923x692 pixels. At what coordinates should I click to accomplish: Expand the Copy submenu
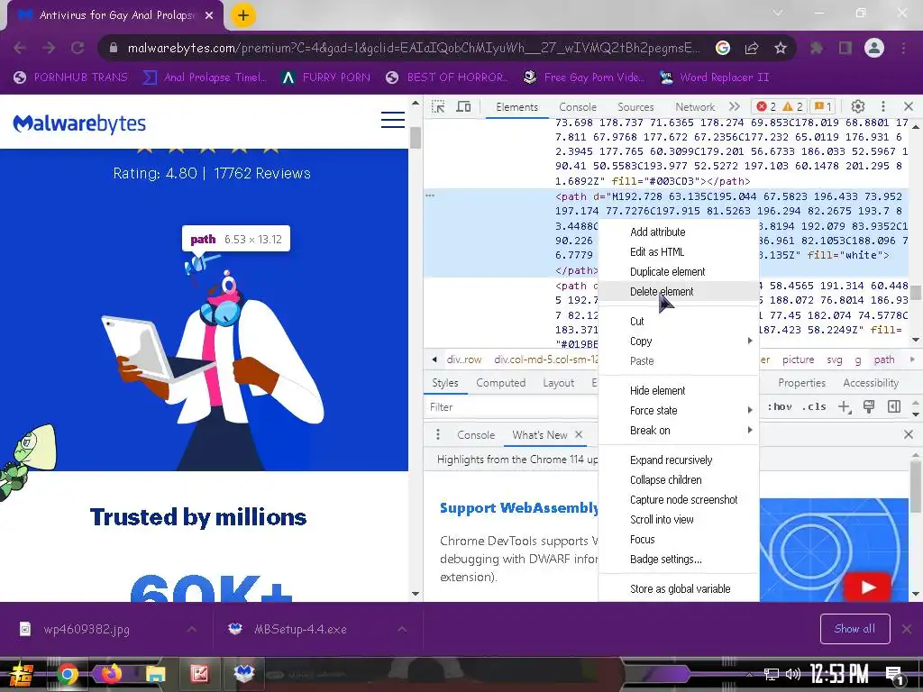679,341
